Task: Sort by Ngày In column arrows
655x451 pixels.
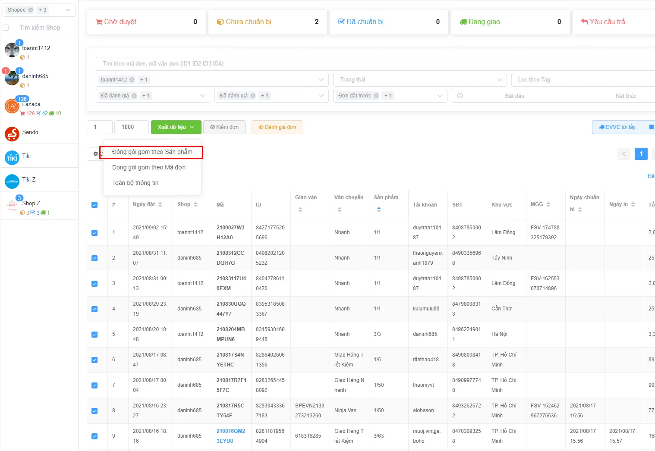Action: (633, 204)
